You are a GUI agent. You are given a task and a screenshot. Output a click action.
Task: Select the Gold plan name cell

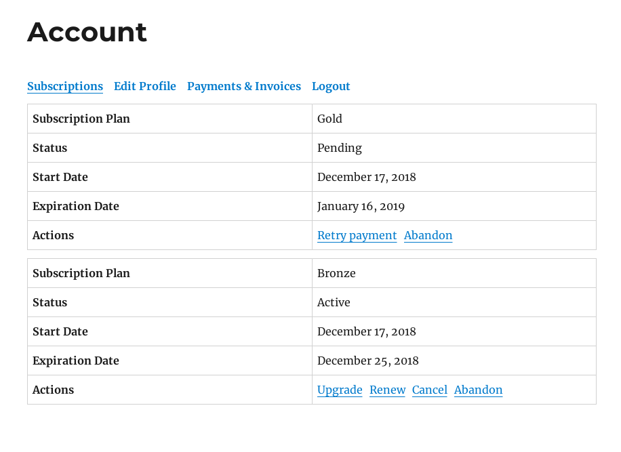[454, 119]
